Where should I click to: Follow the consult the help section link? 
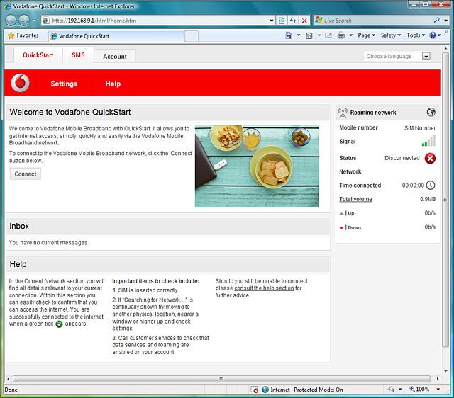[264, 288]
